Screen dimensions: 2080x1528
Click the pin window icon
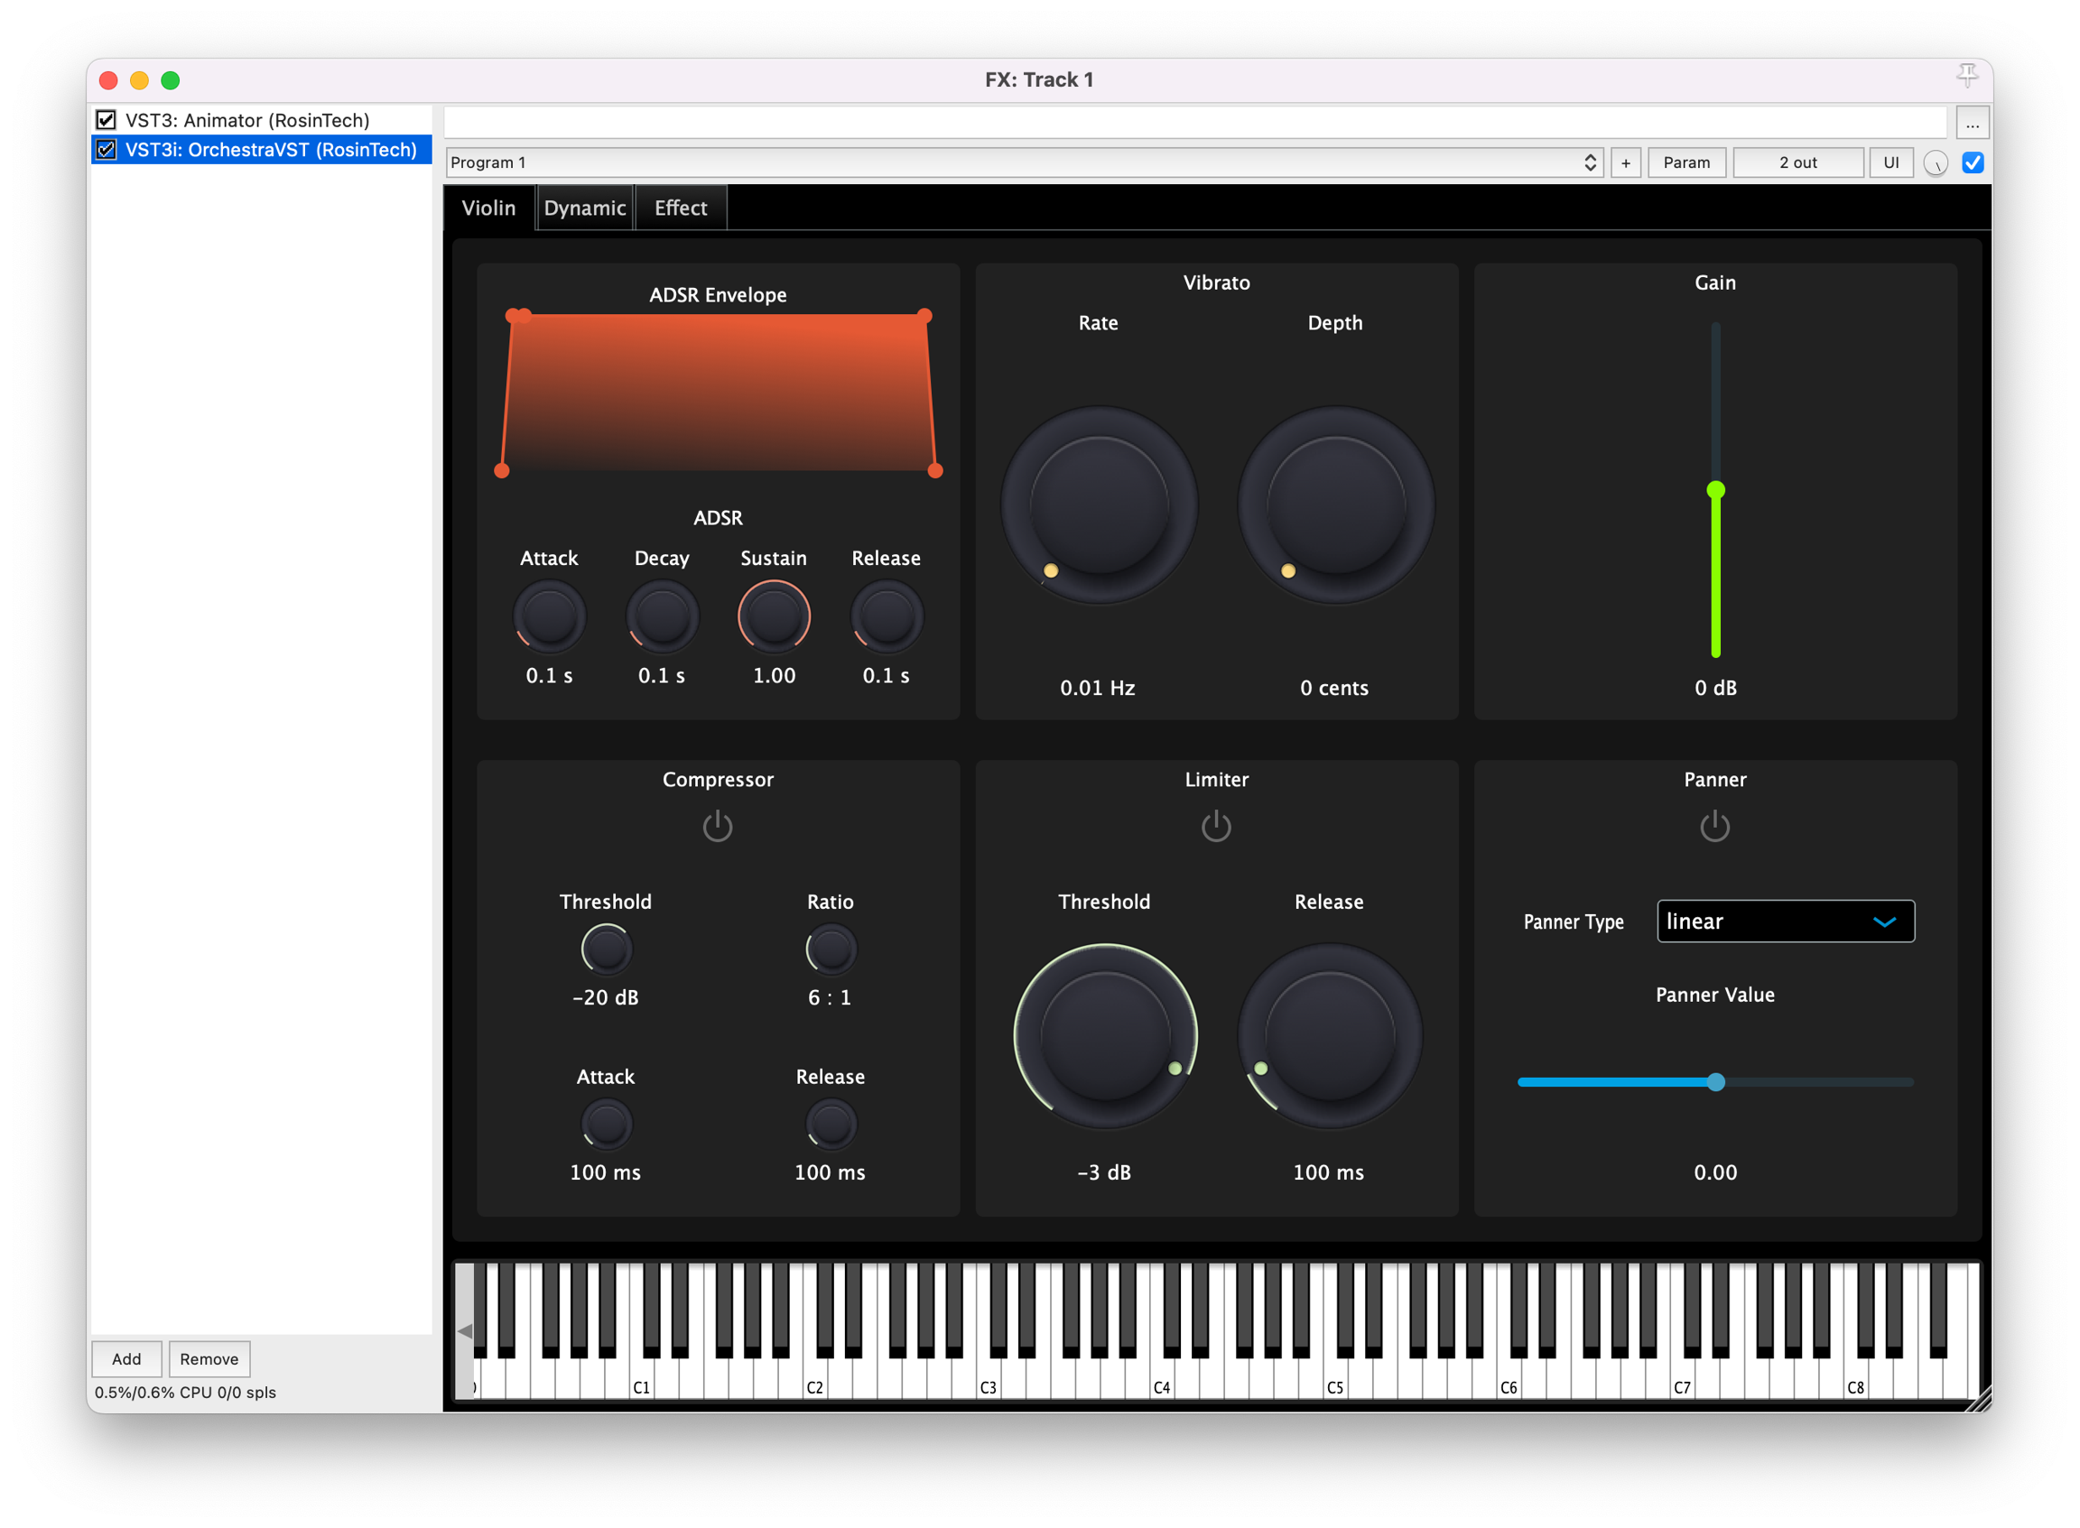coord(1966,76)
